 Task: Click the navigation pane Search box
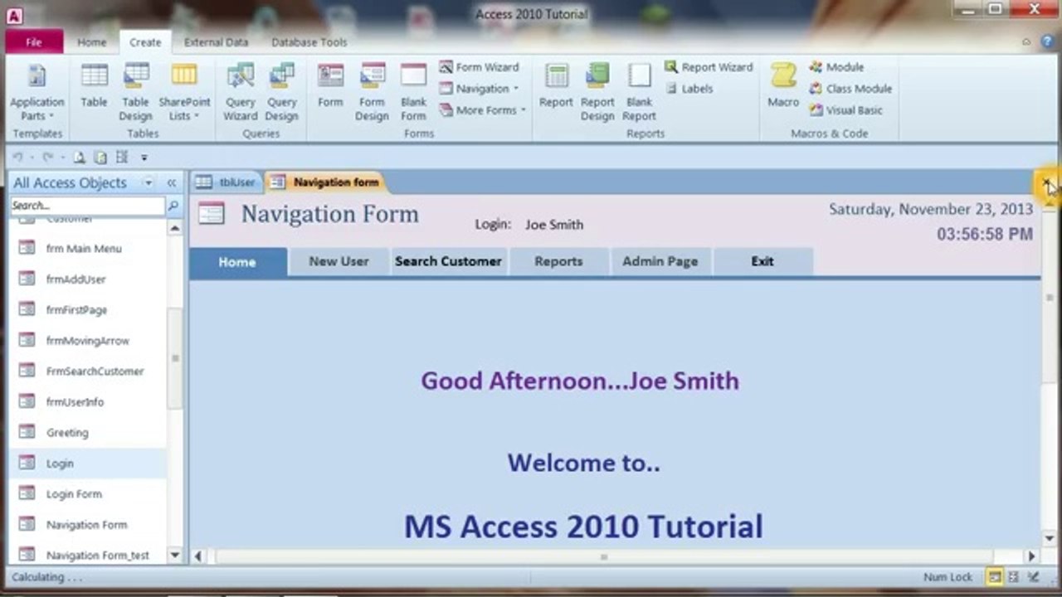[x=87, y=206]
